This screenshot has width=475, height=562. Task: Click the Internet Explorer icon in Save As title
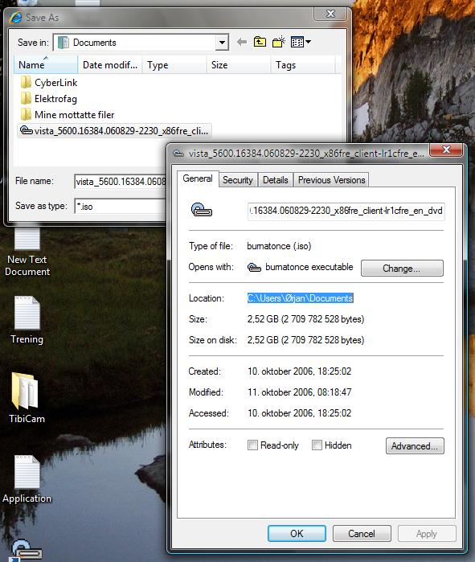pyautogui.click(x=16, y=17)
